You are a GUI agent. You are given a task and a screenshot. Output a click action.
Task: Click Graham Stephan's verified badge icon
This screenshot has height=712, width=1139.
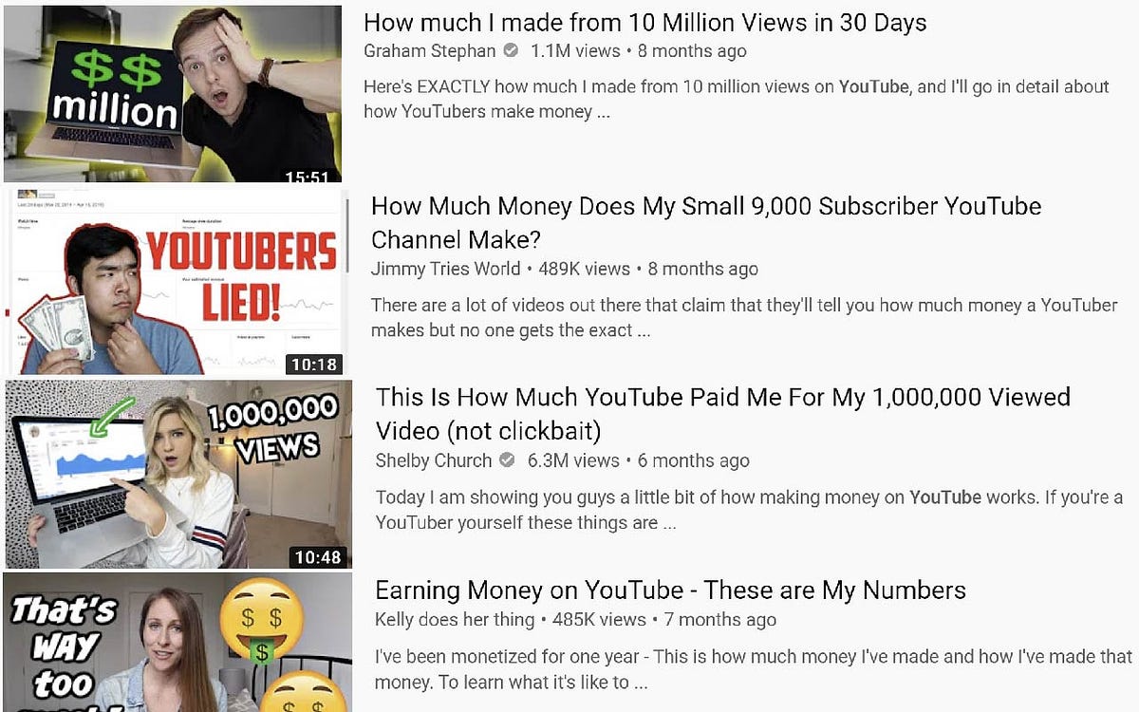tap(511, 51)
